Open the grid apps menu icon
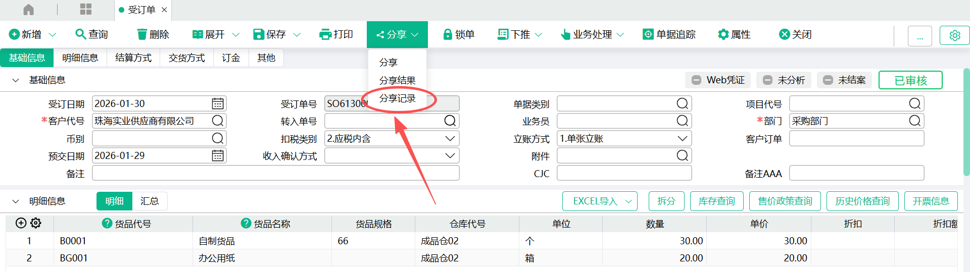This screenshot has width=970, height=272. tap(86, 10)
